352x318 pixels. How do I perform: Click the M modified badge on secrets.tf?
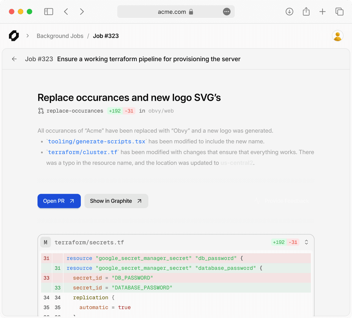pos(46,242)
